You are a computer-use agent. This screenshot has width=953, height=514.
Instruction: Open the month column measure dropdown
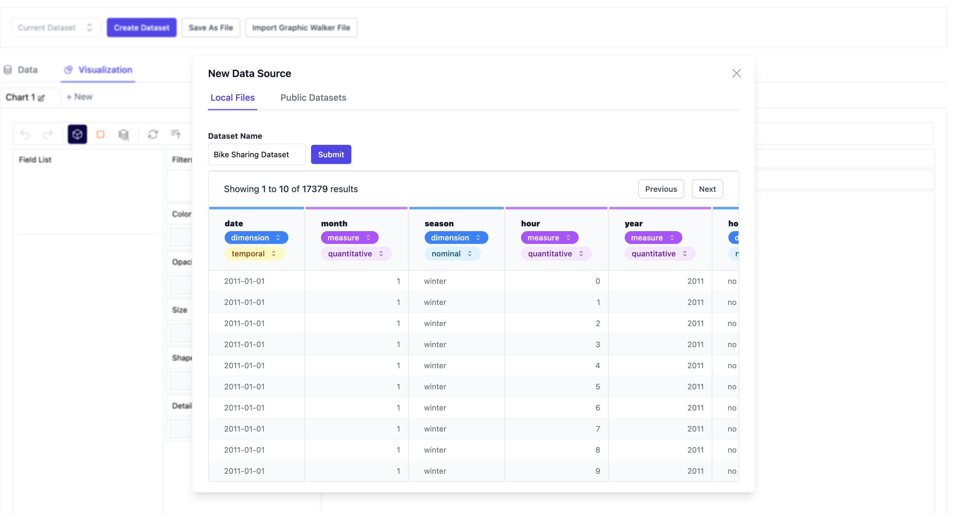349,238
